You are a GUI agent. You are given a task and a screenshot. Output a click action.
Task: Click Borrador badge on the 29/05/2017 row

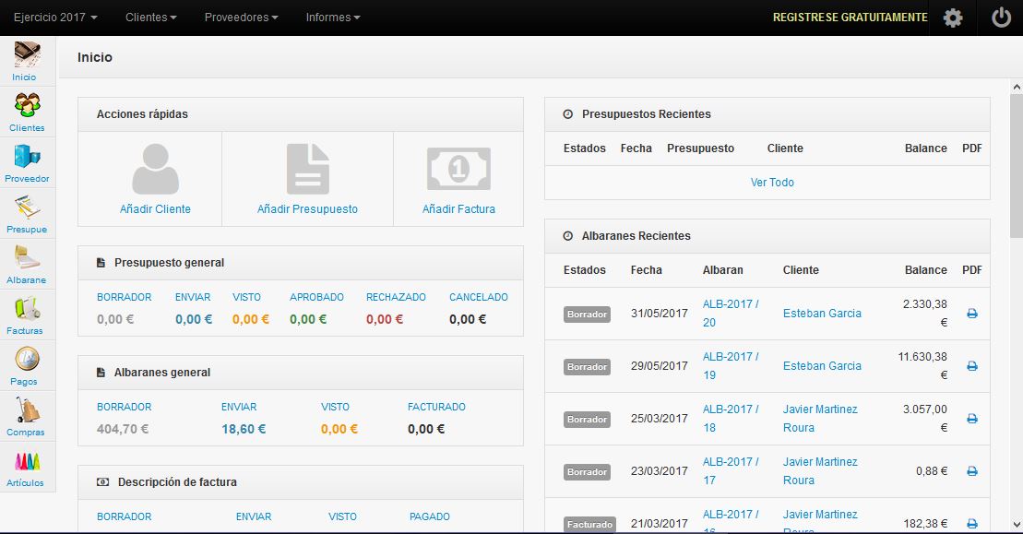coord(588,367)
